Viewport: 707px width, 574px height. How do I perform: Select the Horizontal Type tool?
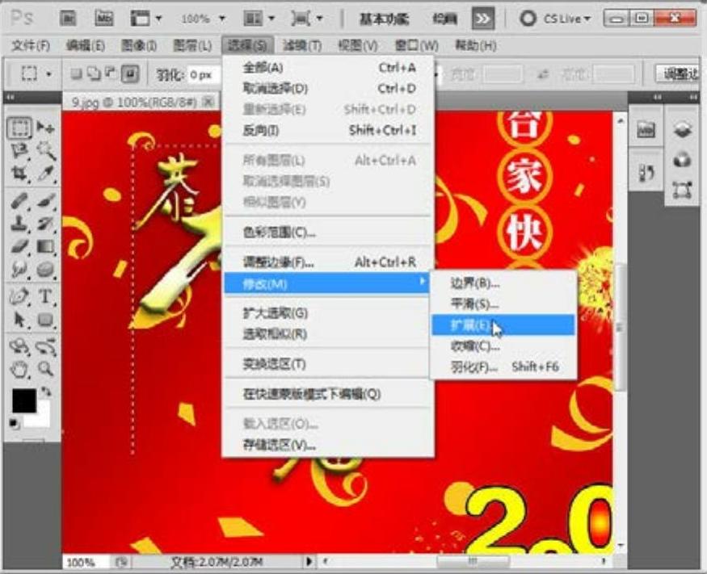tap(45, 296)
